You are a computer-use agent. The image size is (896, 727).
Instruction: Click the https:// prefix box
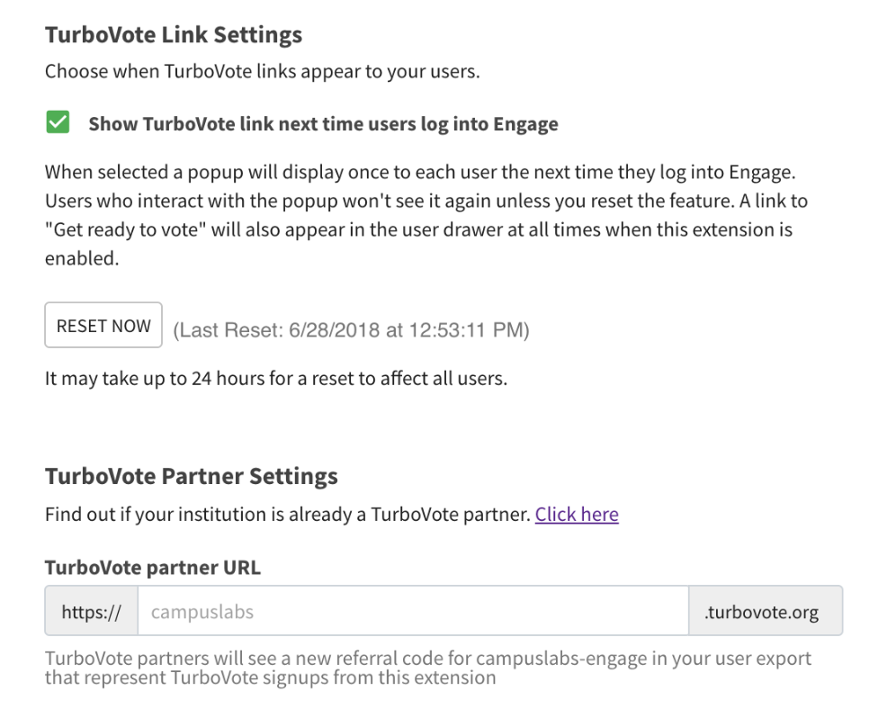click(x=92, y=611)
